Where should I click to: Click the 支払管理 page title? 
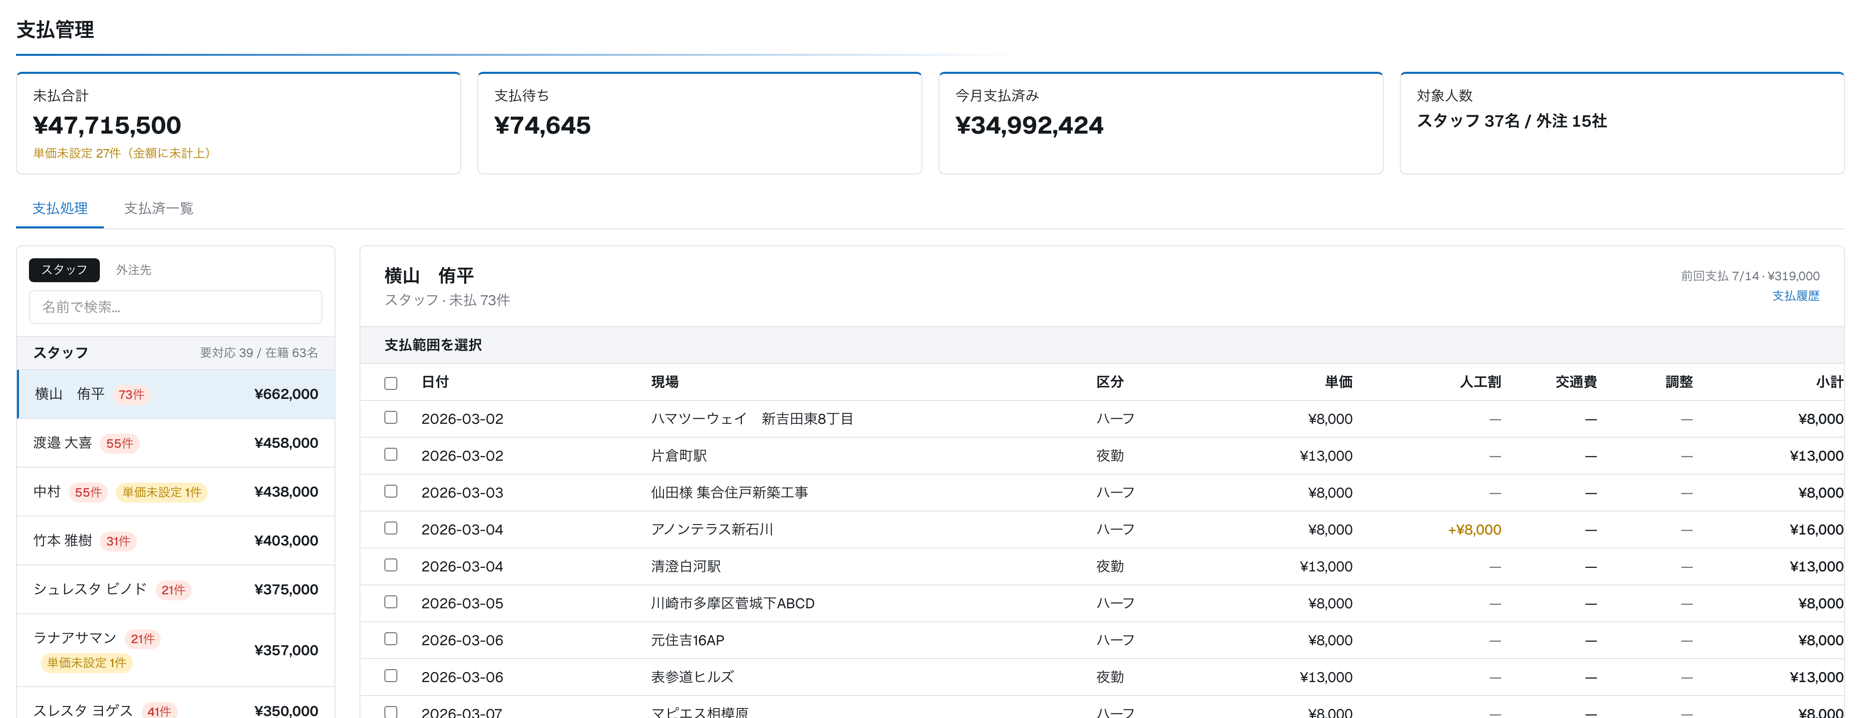click(55, 29)
